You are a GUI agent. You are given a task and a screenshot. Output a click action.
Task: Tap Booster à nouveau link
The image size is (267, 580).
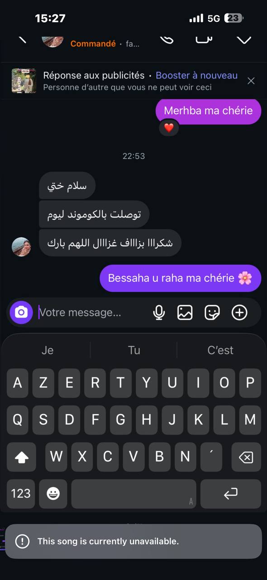pyautogui.click(x=197, y=75)
